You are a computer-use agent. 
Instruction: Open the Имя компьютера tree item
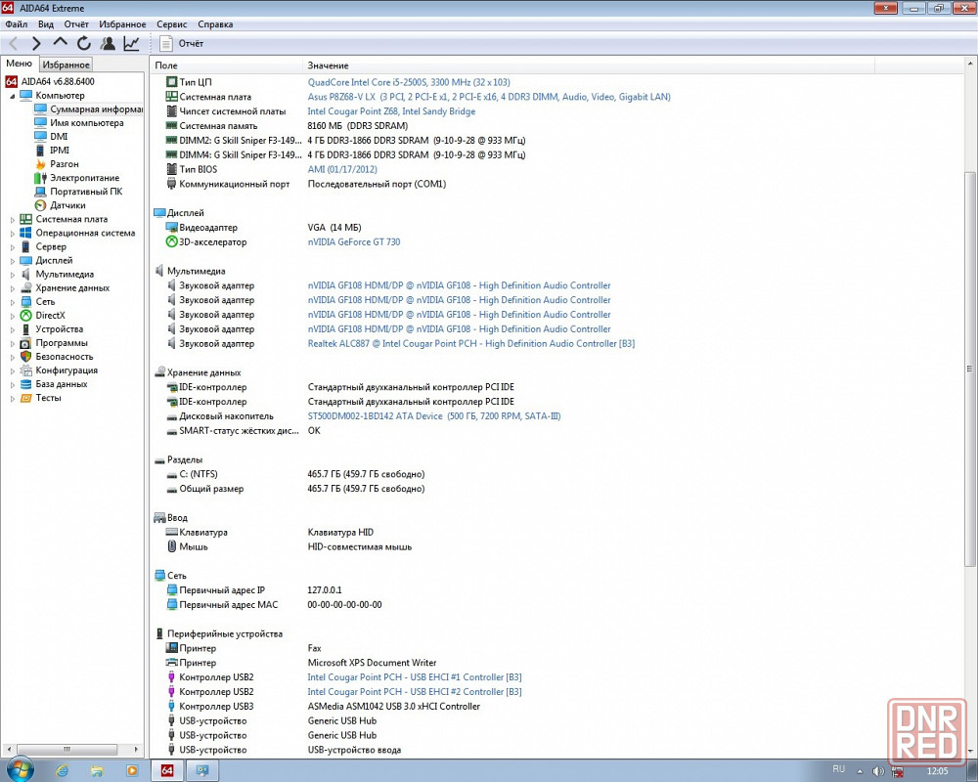(x=87, y=123)
